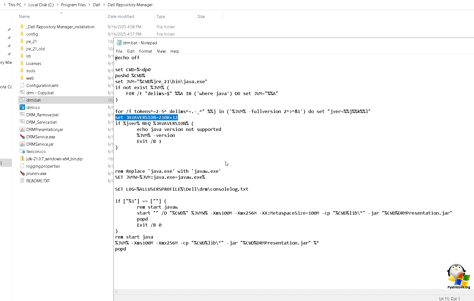Viewport: 474px width, 301px height.
Task: Click the Notepad icon in title bar
Action: 119,43
